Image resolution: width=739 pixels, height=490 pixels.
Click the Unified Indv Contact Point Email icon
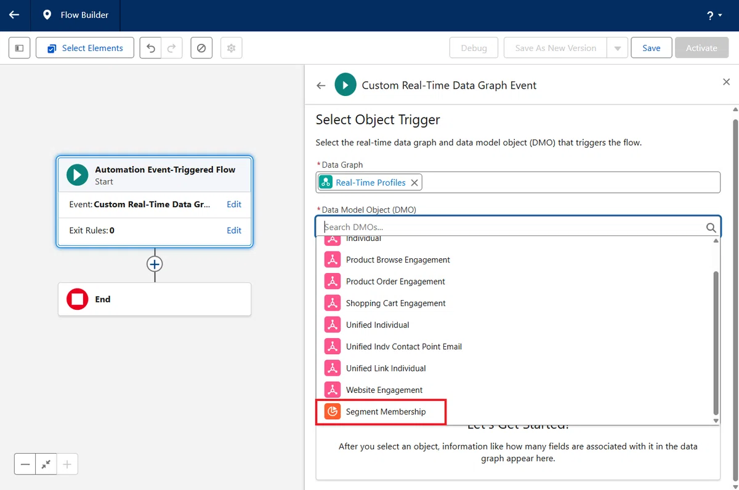(x=333, y=346)
